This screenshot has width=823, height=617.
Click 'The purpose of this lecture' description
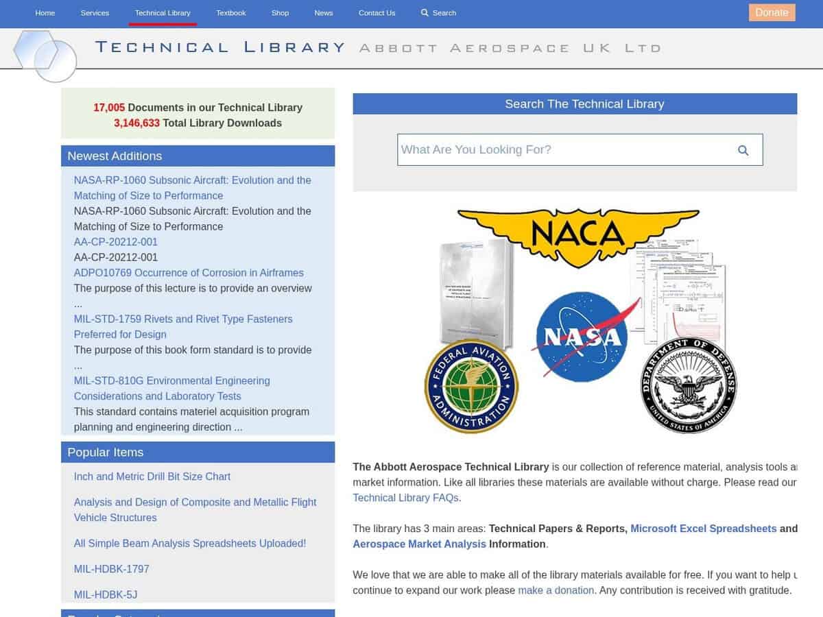(193, 296)
